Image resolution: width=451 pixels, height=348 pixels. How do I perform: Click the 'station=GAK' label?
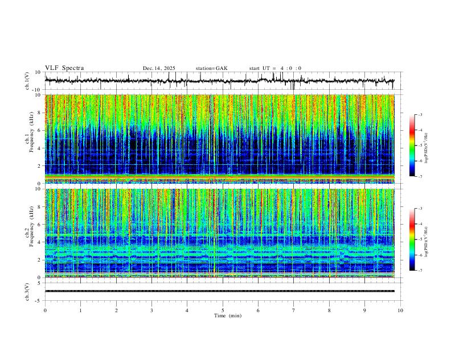(211, 68)
